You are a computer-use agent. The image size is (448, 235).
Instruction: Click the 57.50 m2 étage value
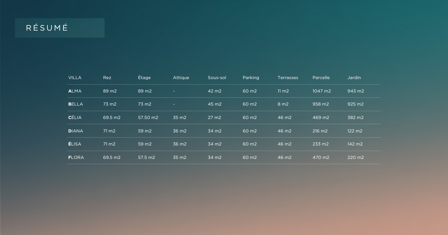[148, 117]
